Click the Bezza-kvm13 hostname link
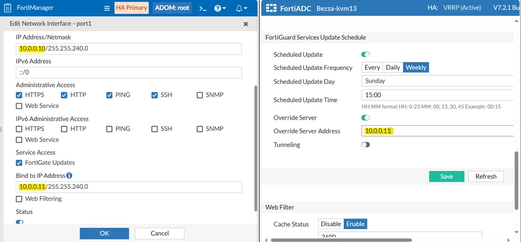This screenshot has height=242, width=521. 336,8
